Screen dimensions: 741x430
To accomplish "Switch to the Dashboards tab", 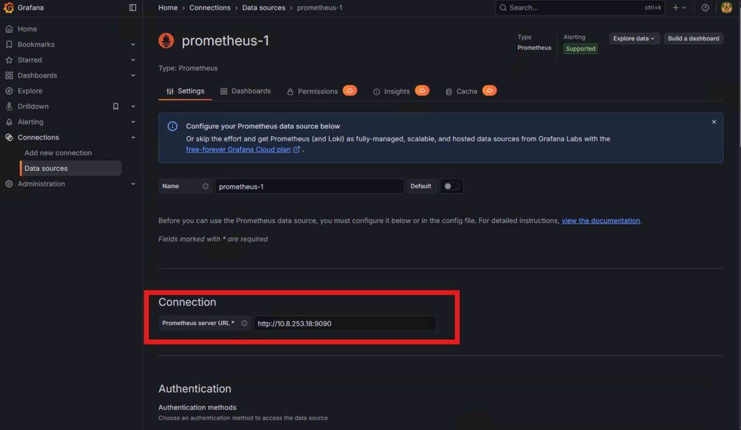I will (245, 91).
